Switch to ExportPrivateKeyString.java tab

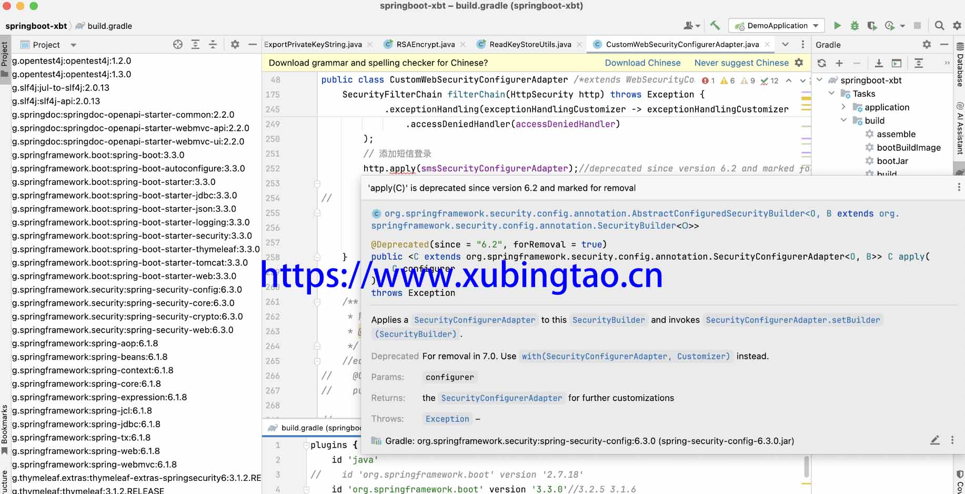pyautogui.click(x=313, y=44)
